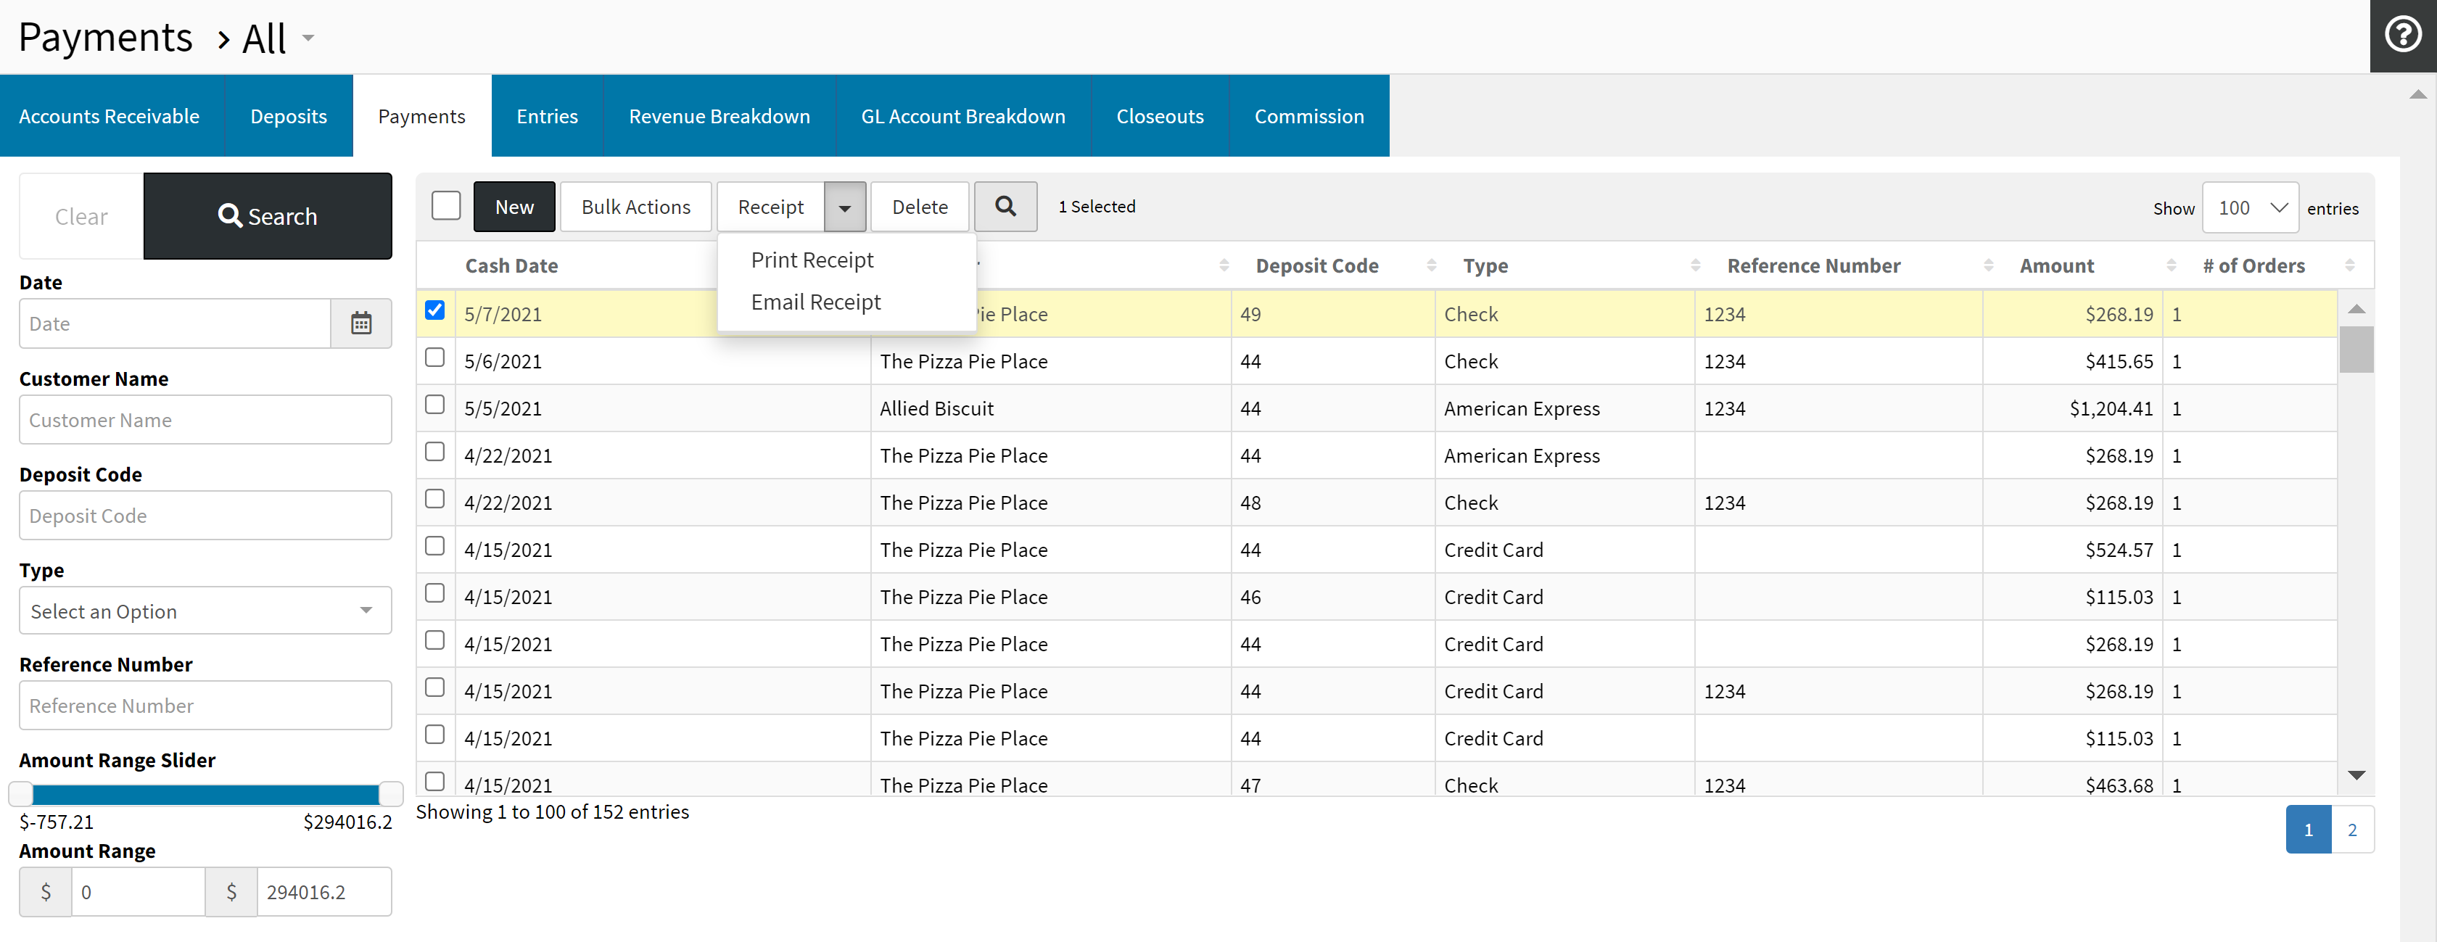Screen dimensions: 2437x942
Task: Click the right Amount Range Slider handle
Action: tap(391, 793)
